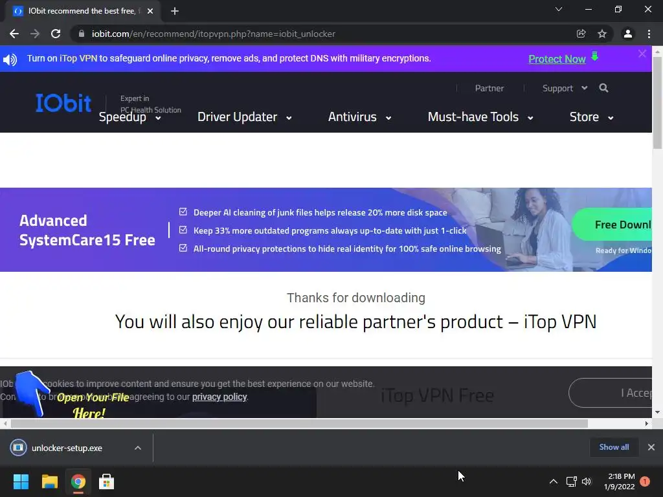
Task: Bookmark this page with the star
Action: 602,34
